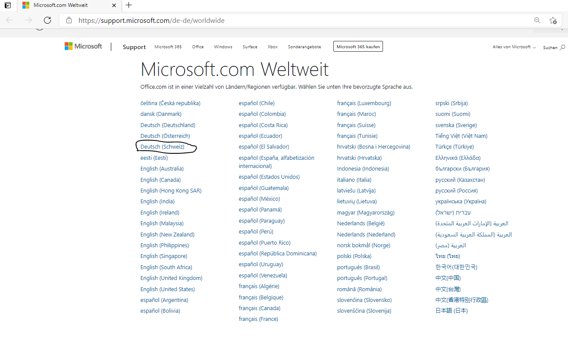
Task: Choose English (United States)
Action: click(x=167, y=289)
